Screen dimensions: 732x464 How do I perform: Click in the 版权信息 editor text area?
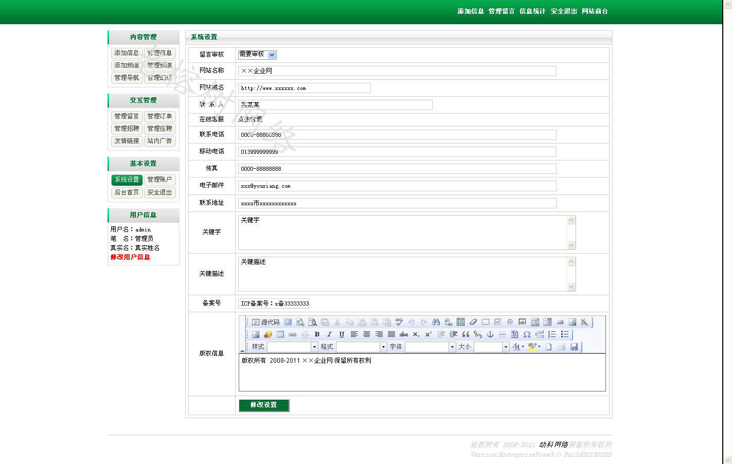[422, 372]
